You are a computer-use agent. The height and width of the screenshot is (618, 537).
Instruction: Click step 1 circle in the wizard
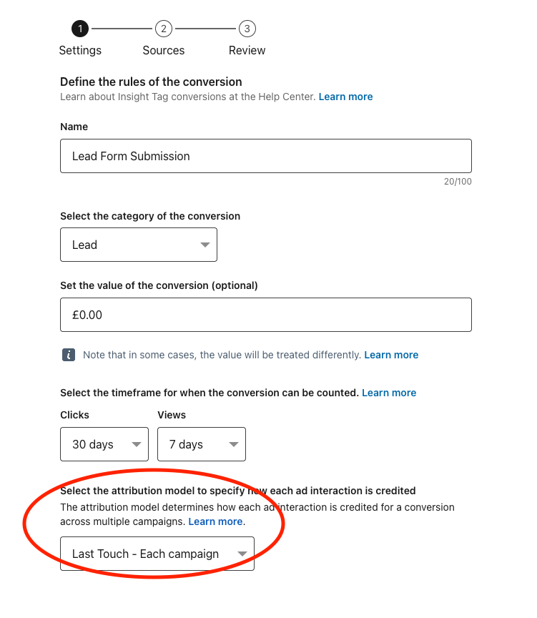pos(80,29)
